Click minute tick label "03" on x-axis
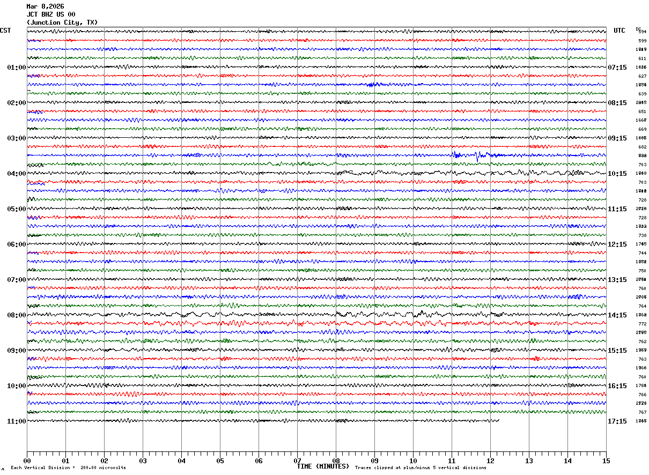649x475 pixels. coord(143,461)
